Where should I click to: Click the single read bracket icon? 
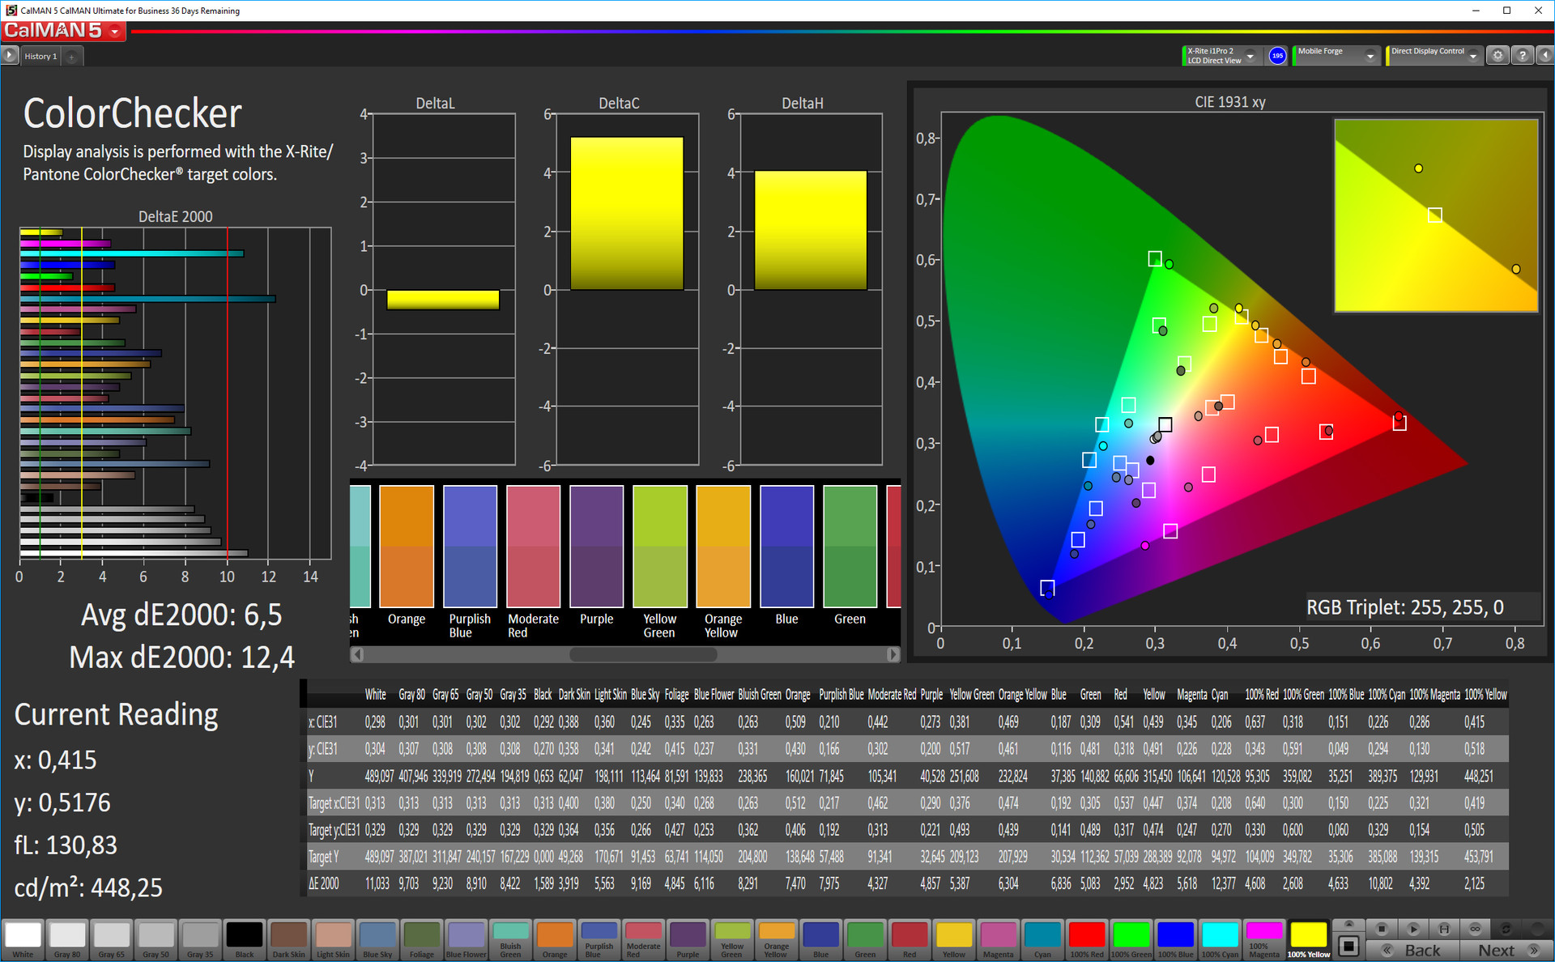[x=1444, y=929]
